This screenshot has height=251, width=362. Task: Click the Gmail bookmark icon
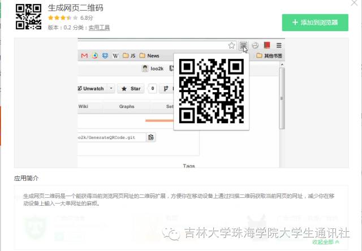coord(84,55)
